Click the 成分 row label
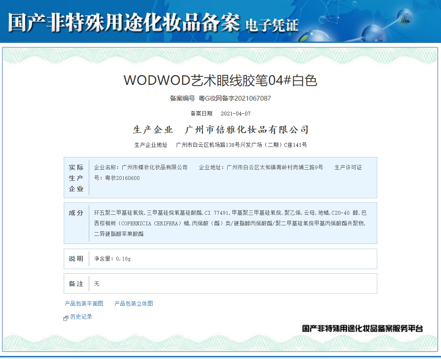The image size is (441, 359). tap(76, 213)
